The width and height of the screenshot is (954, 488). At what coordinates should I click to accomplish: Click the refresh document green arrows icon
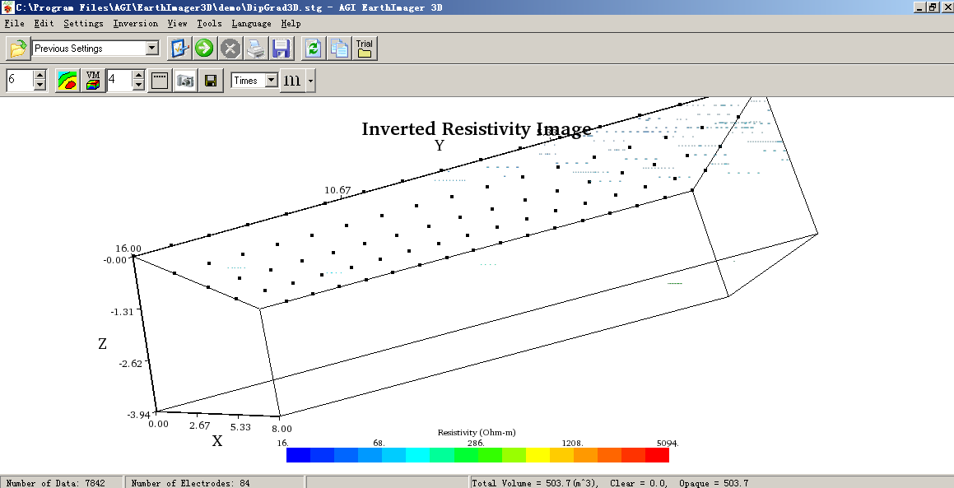(313, 48)
